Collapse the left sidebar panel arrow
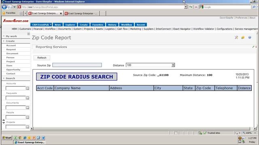The image size is (259, 145). (29, 34)
